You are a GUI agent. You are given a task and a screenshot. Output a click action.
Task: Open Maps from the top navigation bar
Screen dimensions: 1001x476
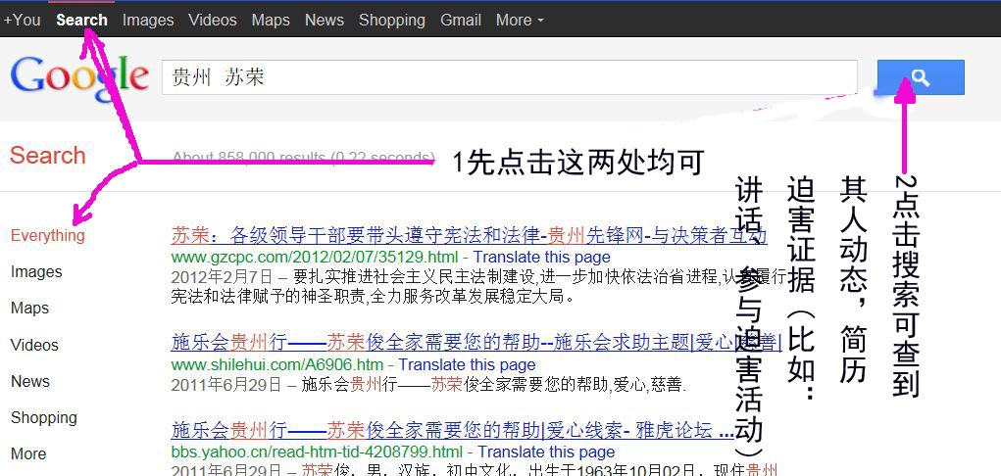click(271, 20)
